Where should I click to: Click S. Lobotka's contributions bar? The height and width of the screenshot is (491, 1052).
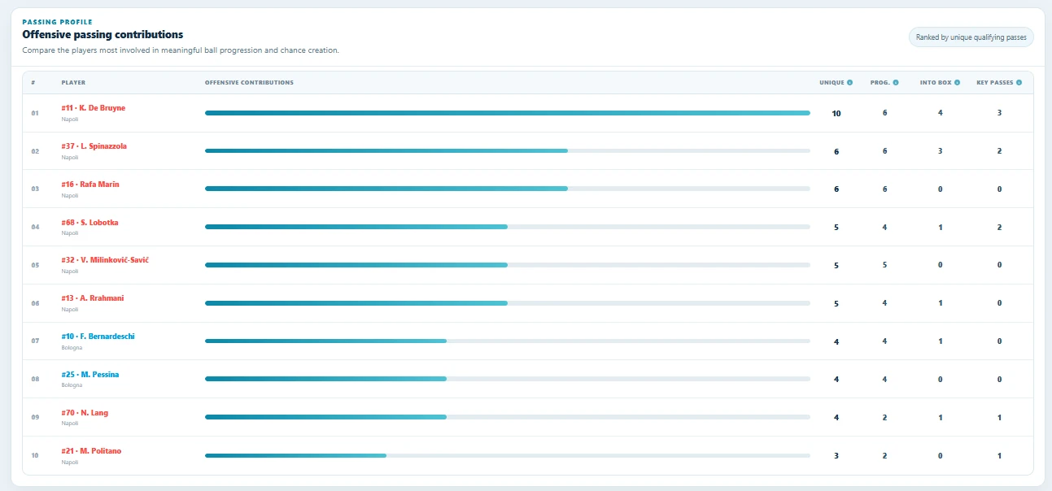[x=508, y=227]
